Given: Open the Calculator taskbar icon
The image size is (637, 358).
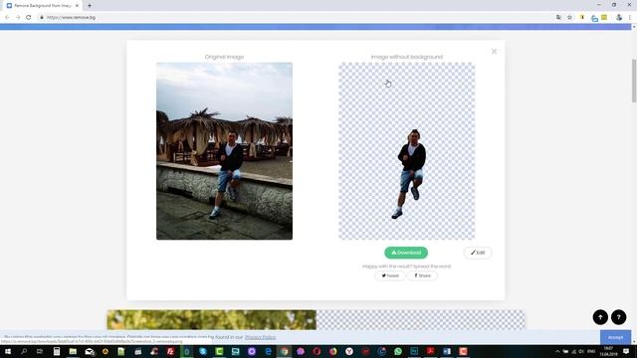Looking at the screenshot, I should pyautogui.click(x=57, y=351).
